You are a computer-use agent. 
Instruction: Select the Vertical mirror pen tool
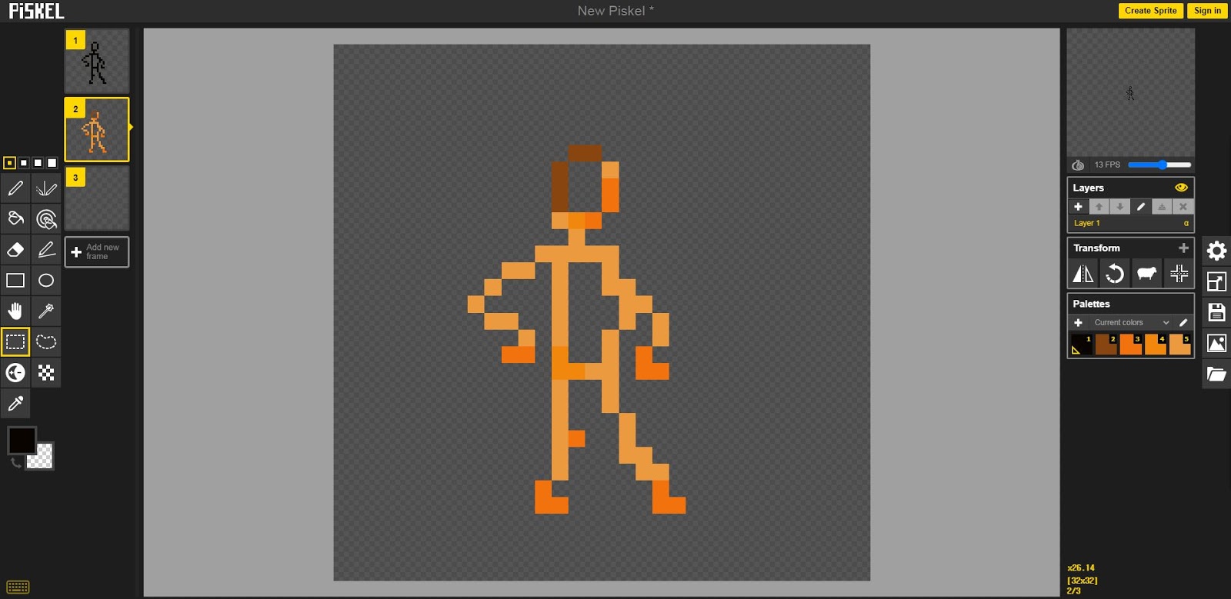coord(46,188)
